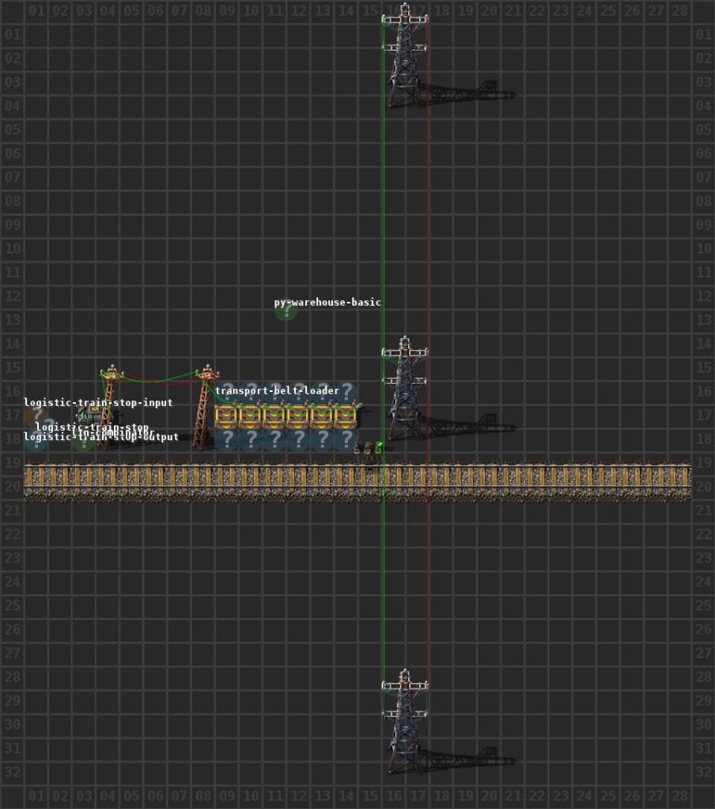Click the py-warehouse-basic text label
715x809 pixels.
[x=327, y=303]
